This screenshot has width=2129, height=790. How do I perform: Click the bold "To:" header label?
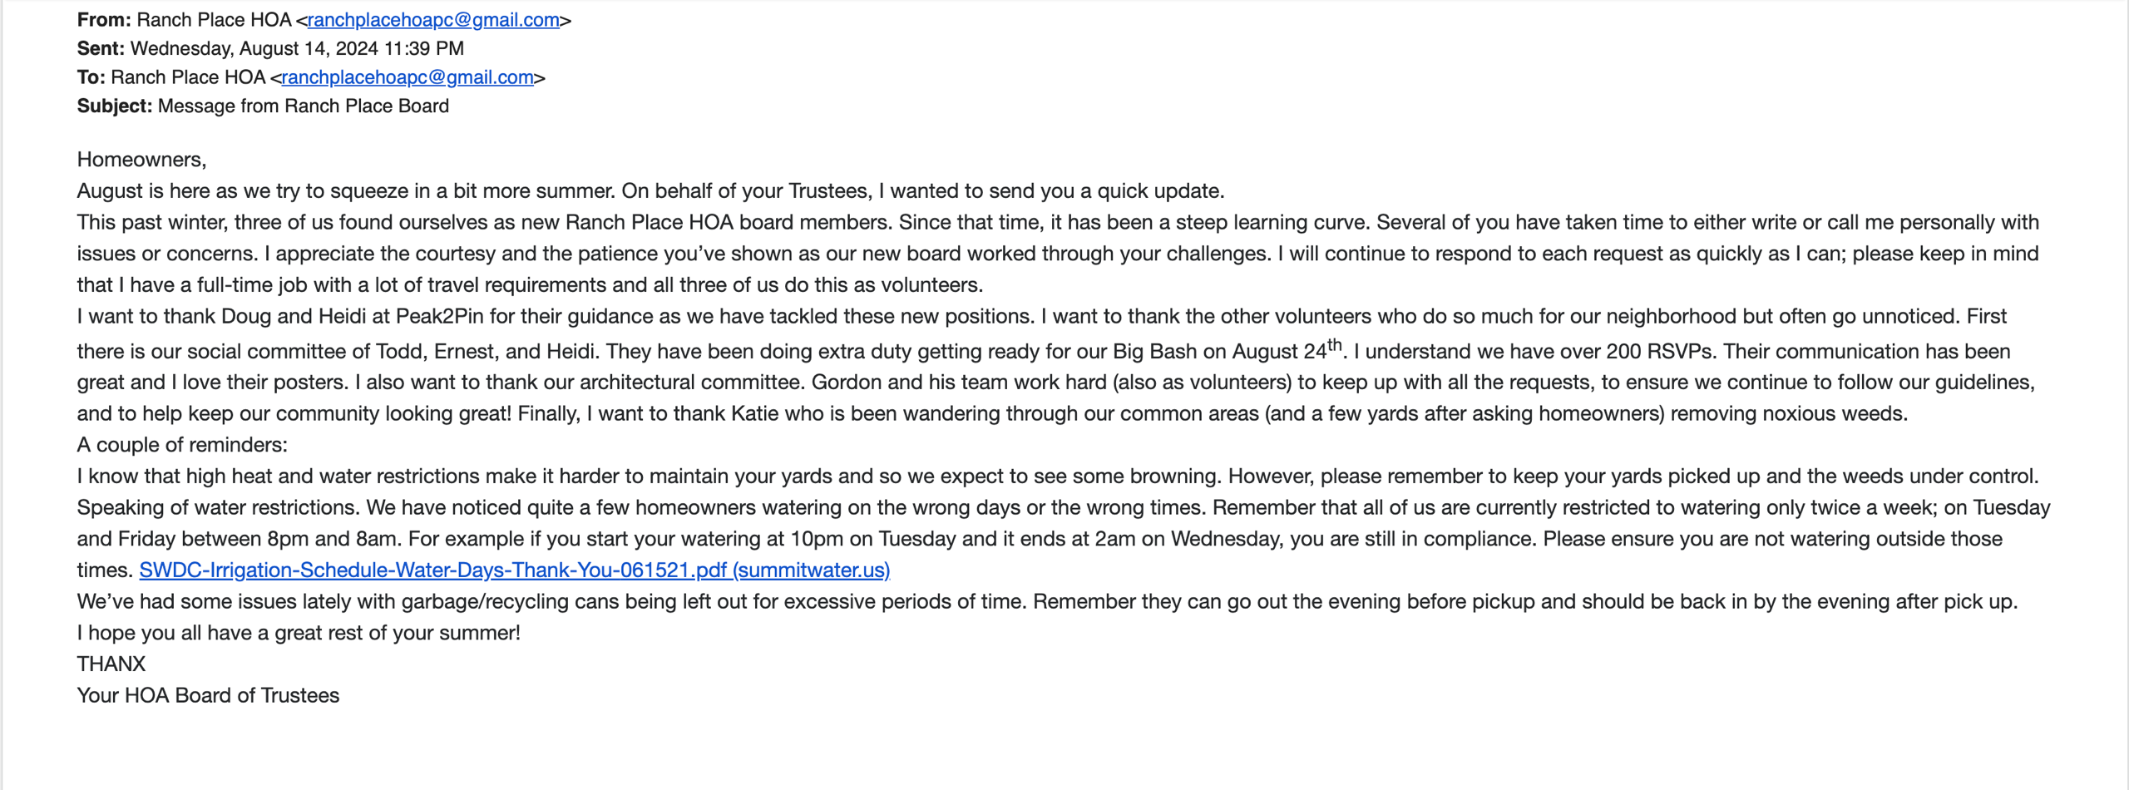91,77
